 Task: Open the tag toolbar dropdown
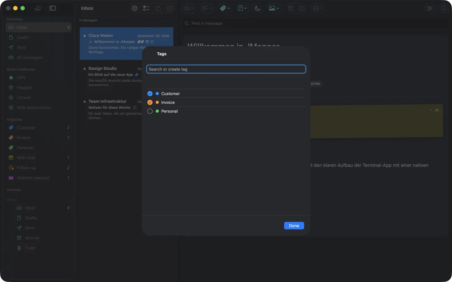[x=225, y=8]
